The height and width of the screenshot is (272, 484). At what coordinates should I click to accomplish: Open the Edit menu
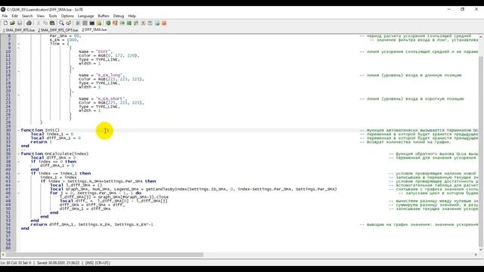(x=14, y=16)
